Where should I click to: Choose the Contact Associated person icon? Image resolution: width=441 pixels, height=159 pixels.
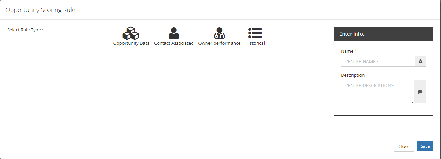pos(174,33)
